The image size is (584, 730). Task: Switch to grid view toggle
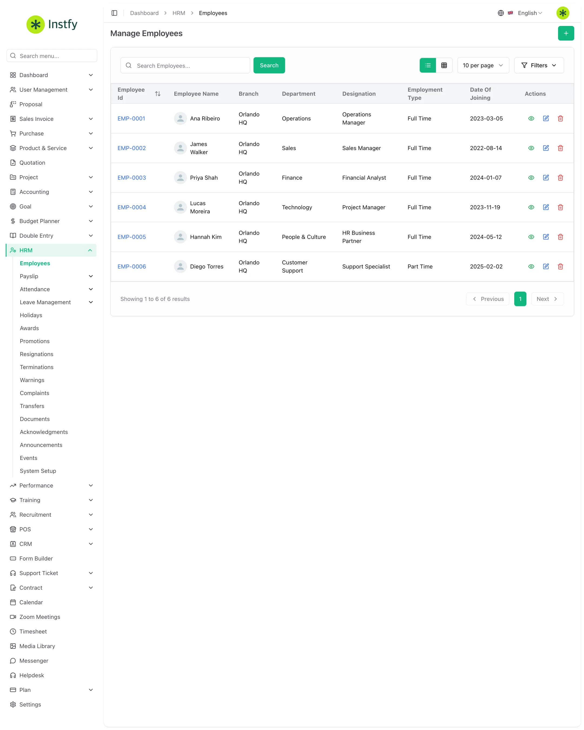(x=444, y=65)
